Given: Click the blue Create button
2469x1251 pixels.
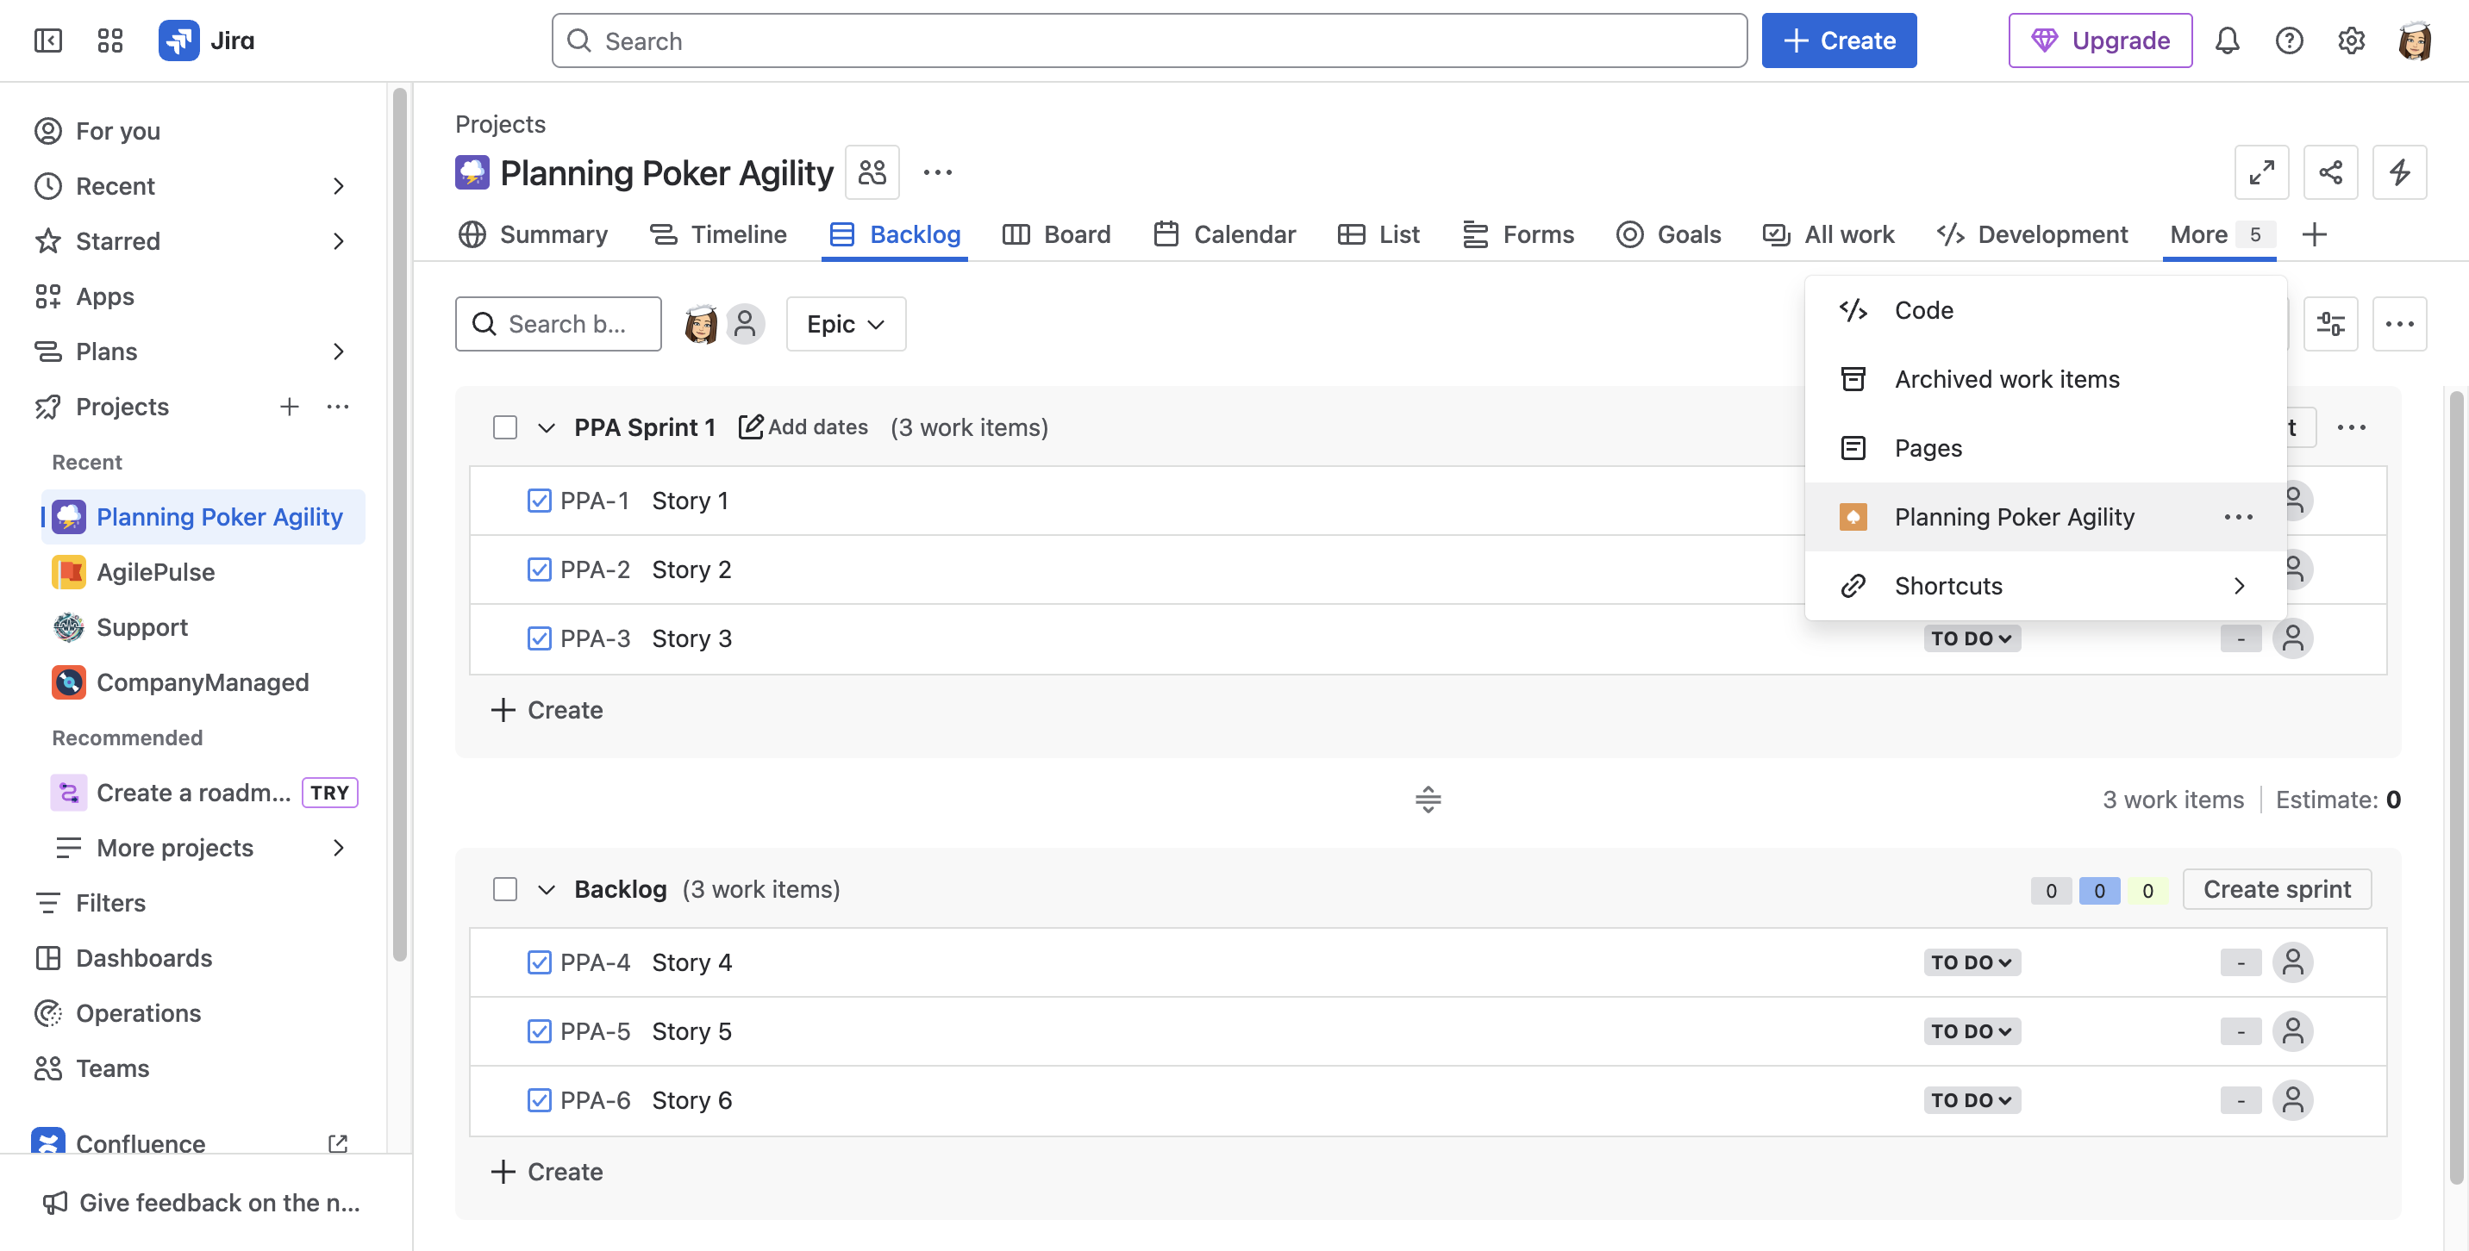Looking at the screenshot, I should 1838,40.
